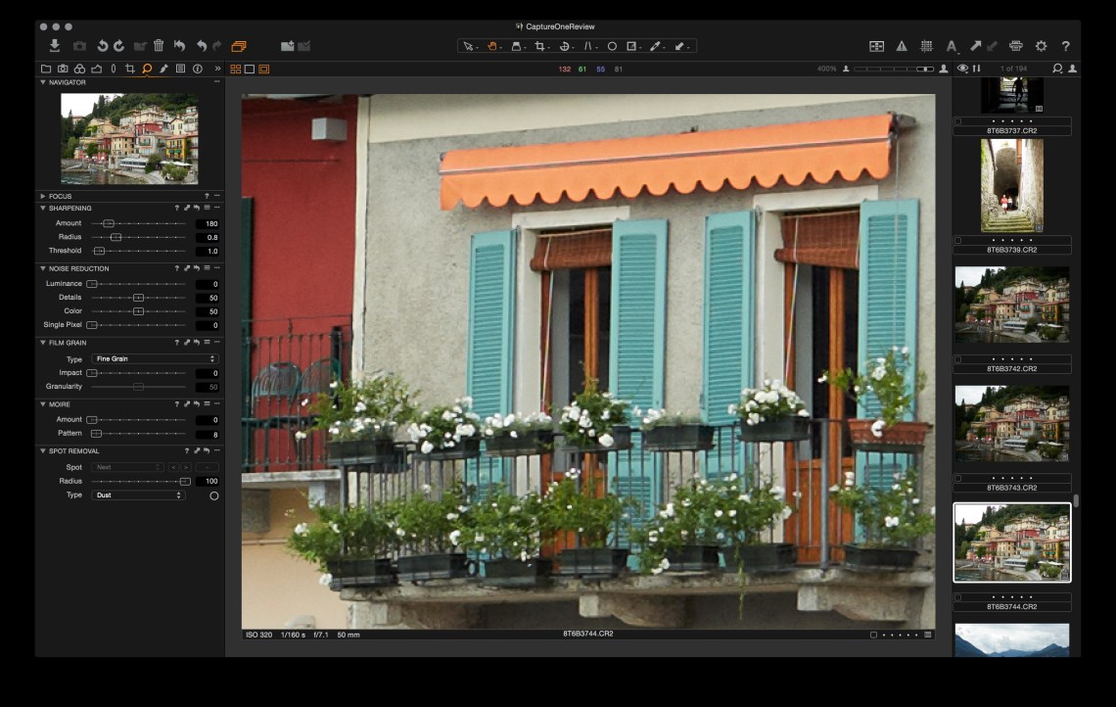Select the Pan hand cursor tool
Viewport: 1116px width, 707px height.
[x=492, y=46]
